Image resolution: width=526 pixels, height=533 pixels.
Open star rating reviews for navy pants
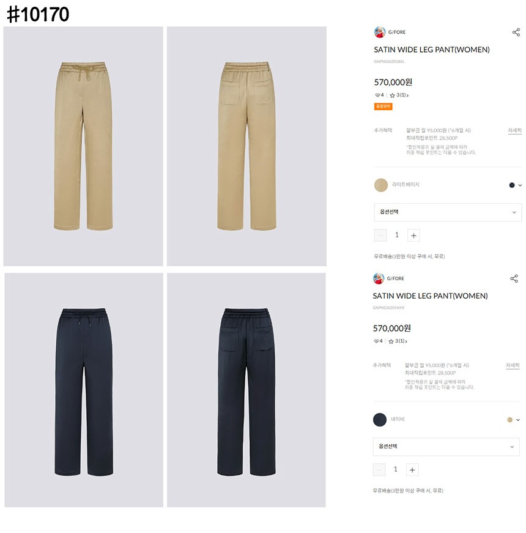point(398,341)
